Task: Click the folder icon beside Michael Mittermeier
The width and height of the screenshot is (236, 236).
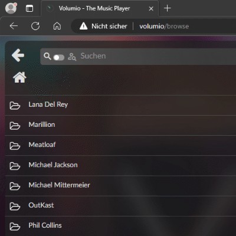Action: coord(15,186)
